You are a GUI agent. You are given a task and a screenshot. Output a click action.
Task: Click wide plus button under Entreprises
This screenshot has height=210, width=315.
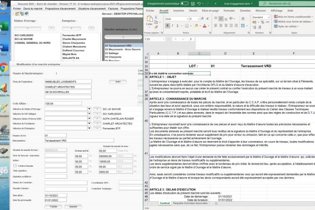click(71, 28)
